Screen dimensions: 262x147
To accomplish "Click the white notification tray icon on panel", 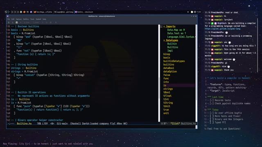I will (x=192, y=12).
